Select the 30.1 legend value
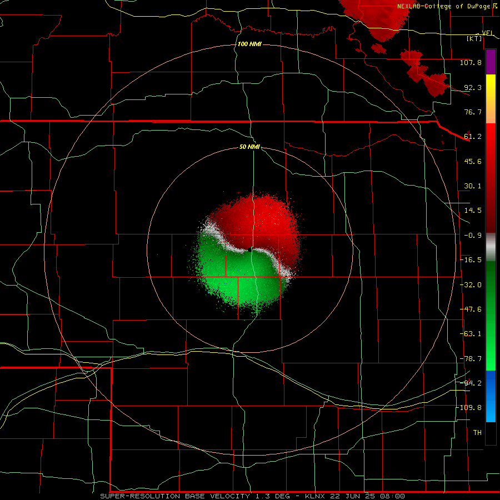This screenshot has height=500, width=500. 473,186
